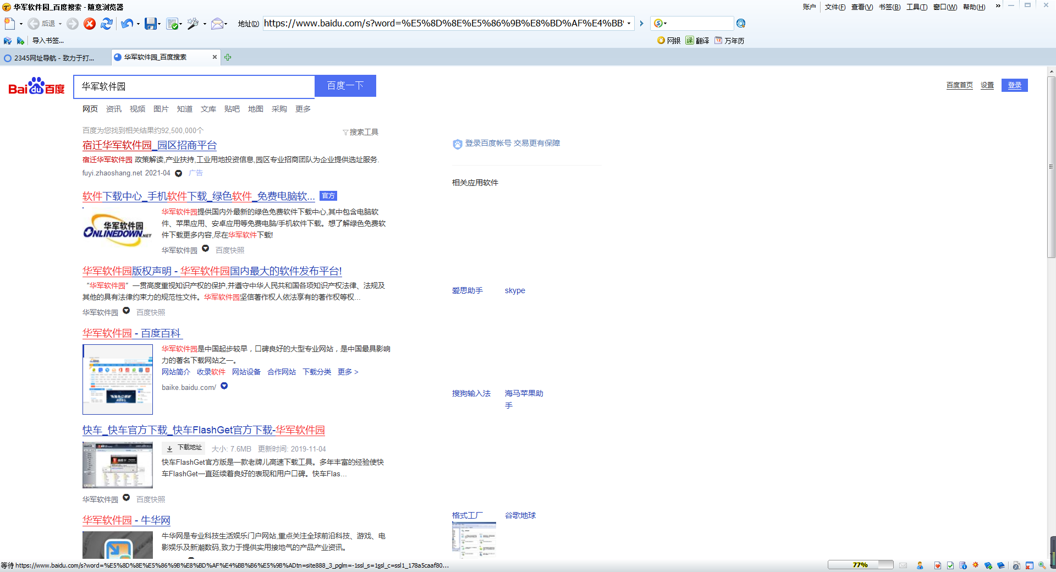The height and width of the screenshot is (572, 1056).
Task: Open the 华军软件园 - 百度百科 result
Action: tap(131, 333)
